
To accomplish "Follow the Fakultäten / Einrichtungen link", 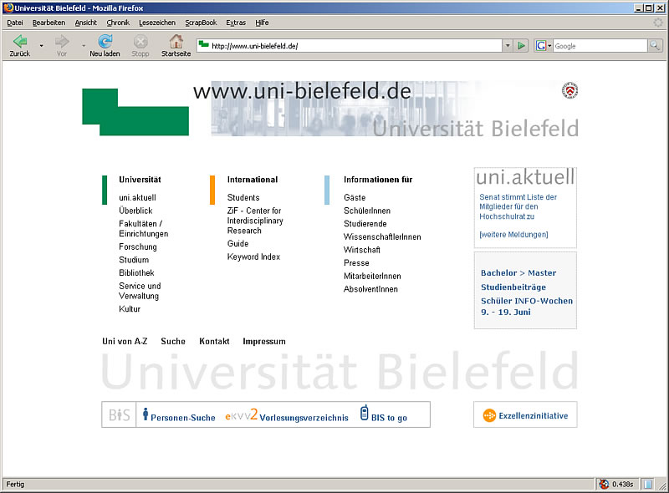I will pyautogui.click(x=143, y=229).
